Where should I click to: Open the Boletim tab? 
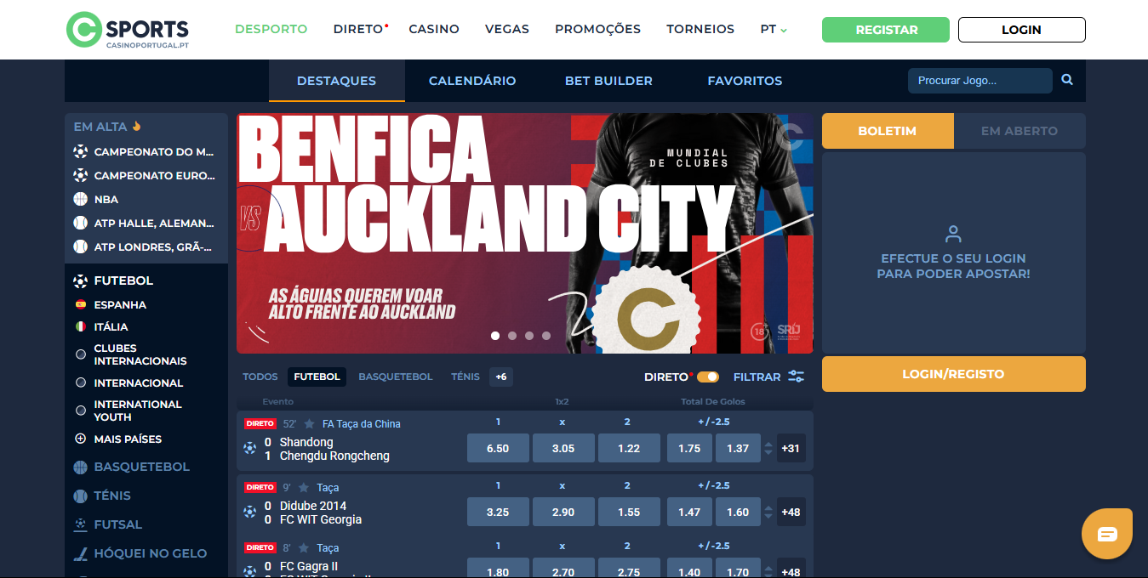coord(888,131)
